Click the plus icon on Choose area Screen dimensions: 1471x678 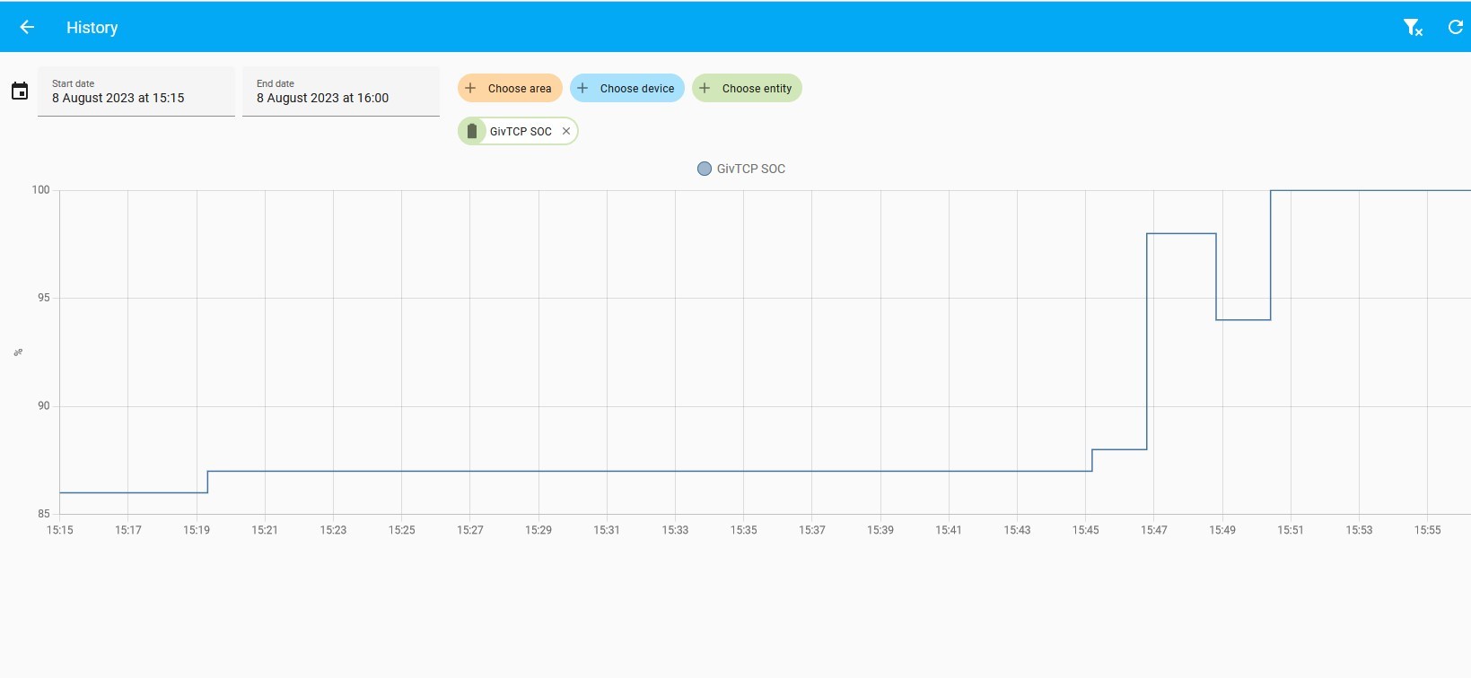(470, 88)
